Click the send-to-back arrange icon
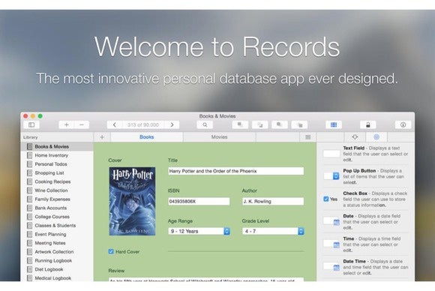Image resolution: width=435 pixels, height=291 pixels. pyautogui.click(x=260, y=124)
